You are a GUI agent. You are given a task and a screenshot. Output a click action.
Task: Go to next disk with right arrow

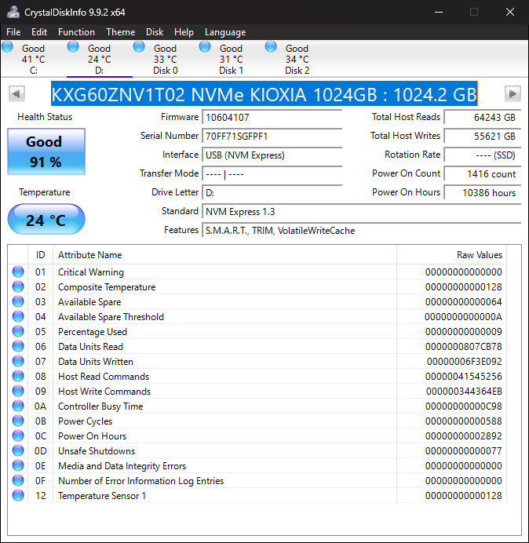(x=513, y=93)
